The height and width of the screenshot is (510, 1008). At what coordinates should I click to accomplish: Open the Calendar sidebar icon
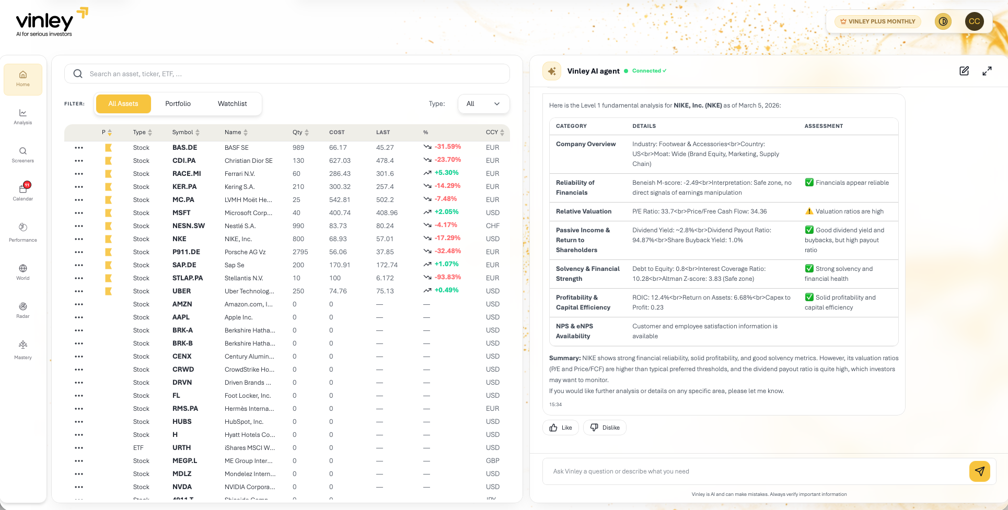[x=23, y=192]
